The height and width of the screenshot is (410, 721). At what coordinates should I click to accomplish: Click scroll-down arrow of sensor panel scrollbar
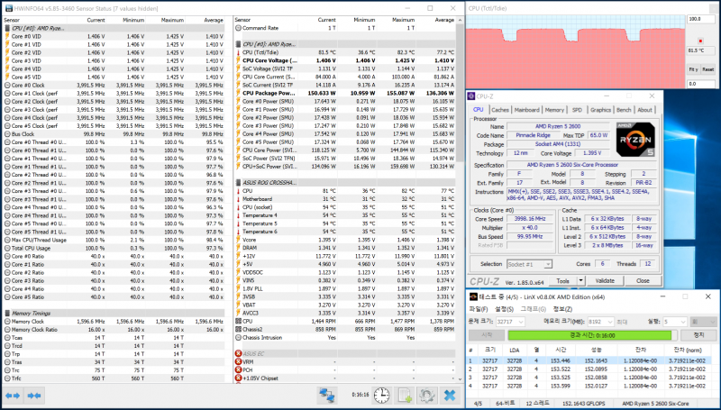coord(461,379)
